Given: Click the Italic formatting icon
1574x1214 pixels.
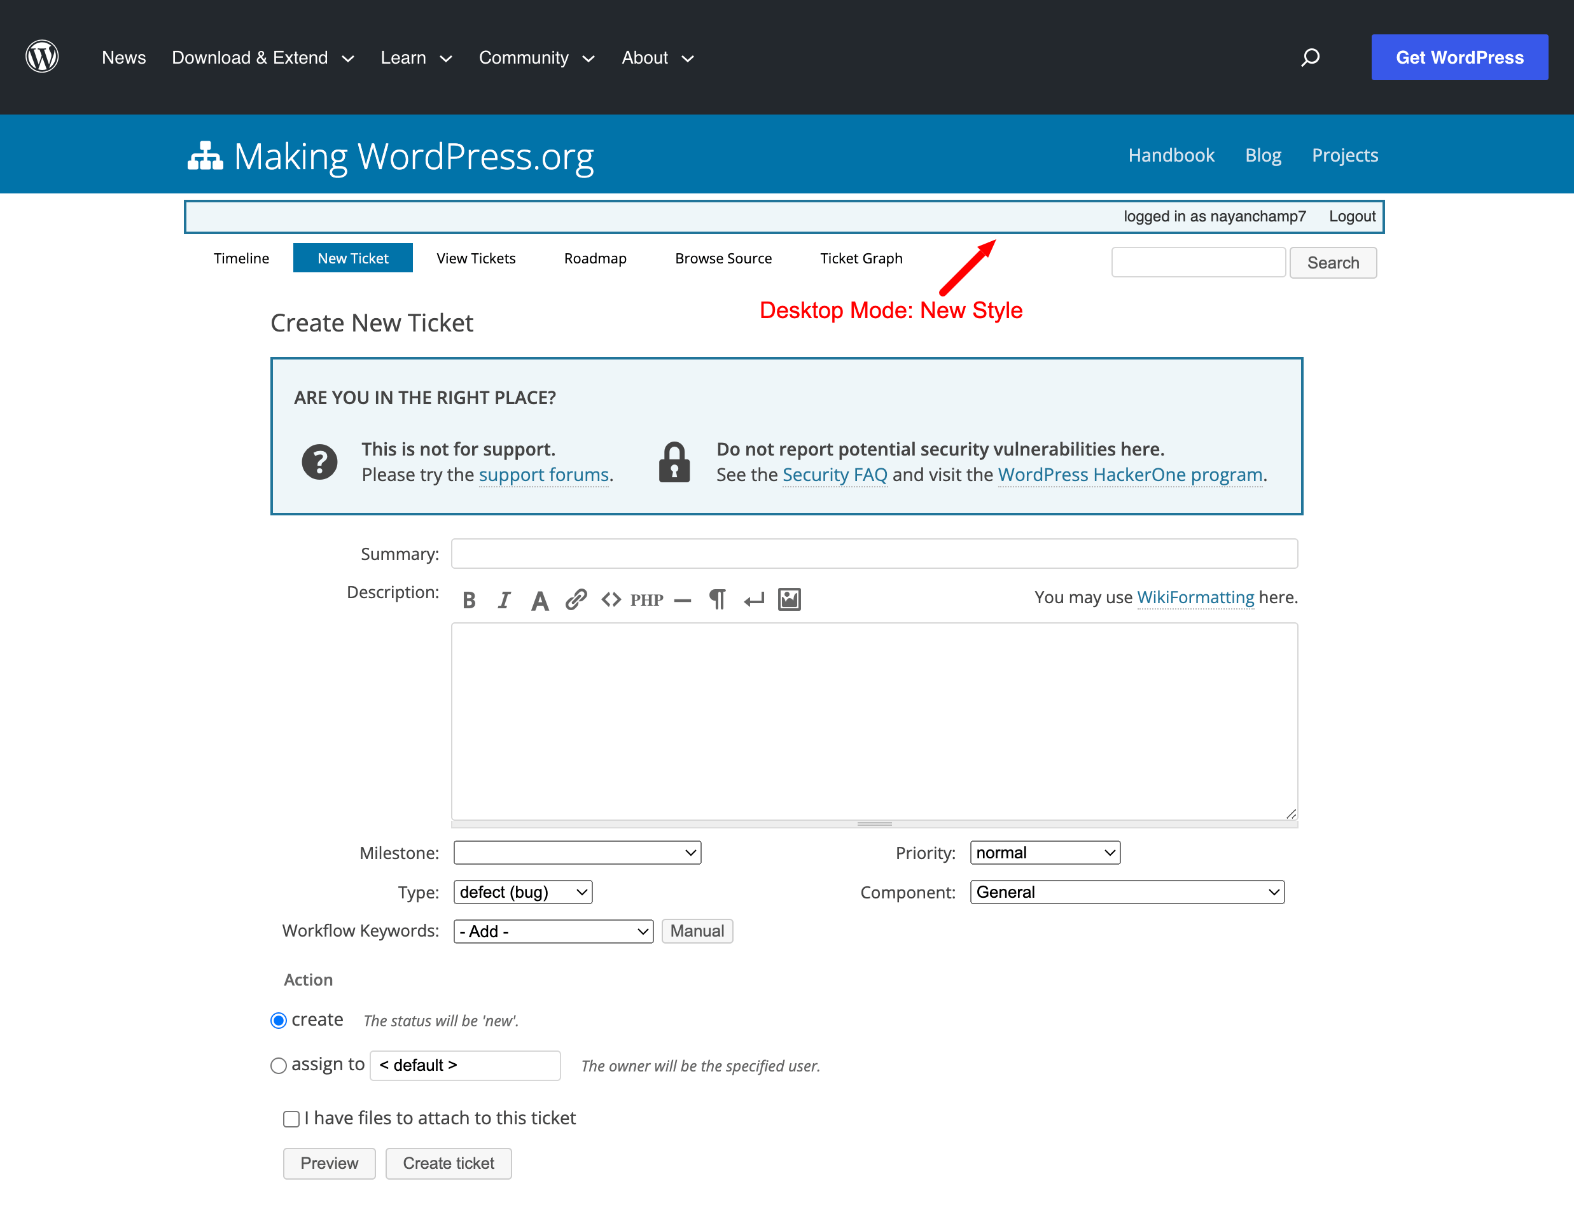Looking at the screenshot, I should tap(504, 600).
